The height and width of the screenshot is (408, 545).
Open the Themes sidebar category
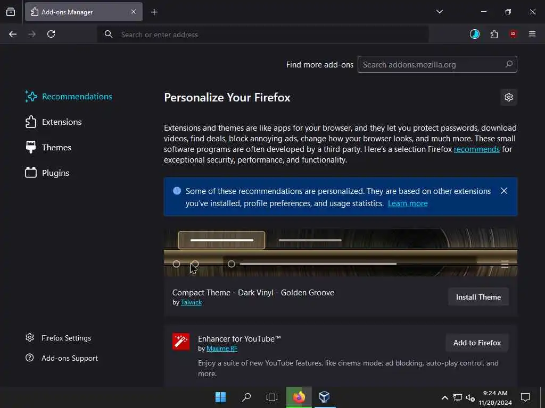(48, 148)
